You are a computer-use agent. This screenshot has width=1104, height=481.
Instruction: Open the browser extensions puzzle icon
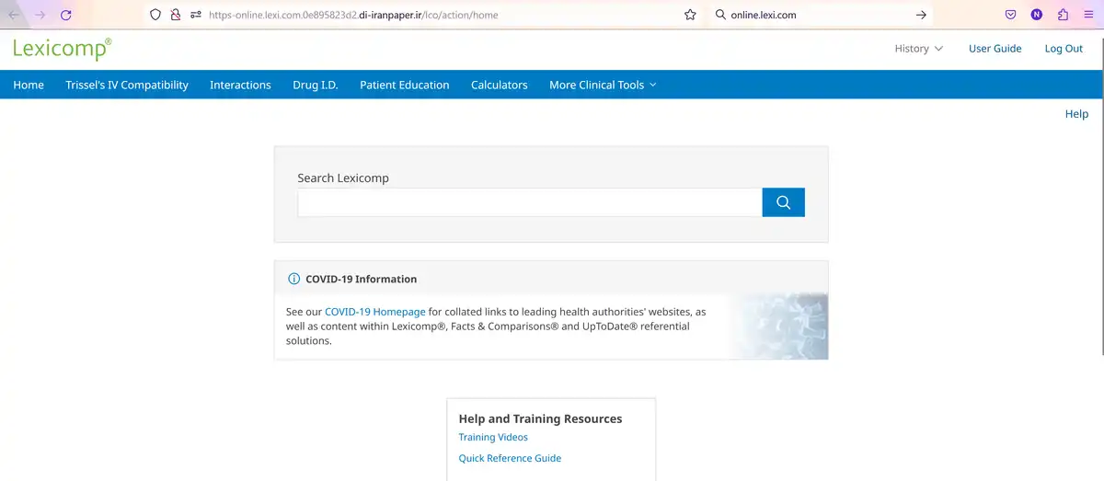tap(1063, 15)
